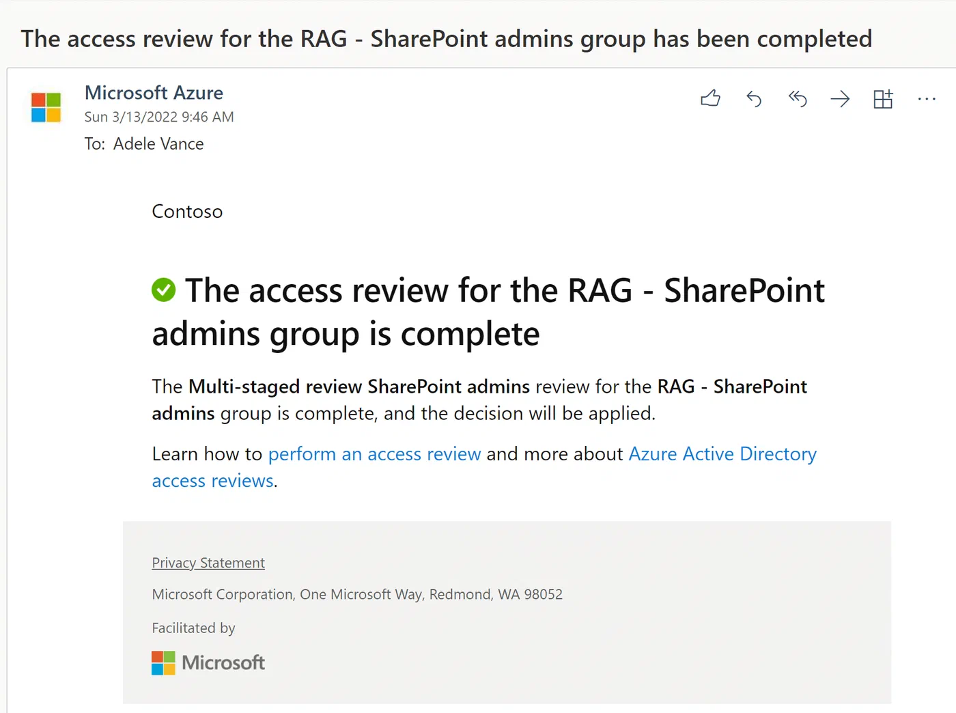Image resolution: width=956 pixels, height=713 pixels.
Task: Click the green checkmark completion icon
Action: tap(163, 290)
